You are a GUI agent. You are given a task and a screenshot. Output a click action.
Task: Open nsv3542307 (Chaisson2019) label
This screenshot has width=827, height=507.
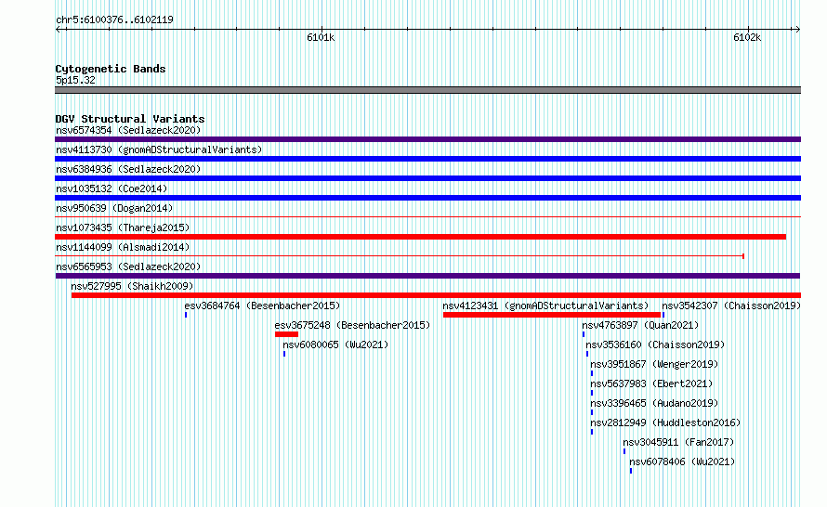[731, 305]
